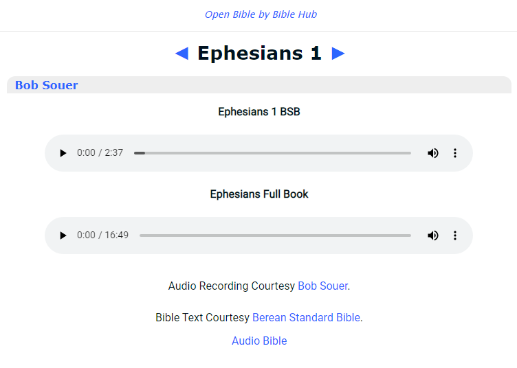Play the Ephesians 1 BSB audio

[63, 153]
